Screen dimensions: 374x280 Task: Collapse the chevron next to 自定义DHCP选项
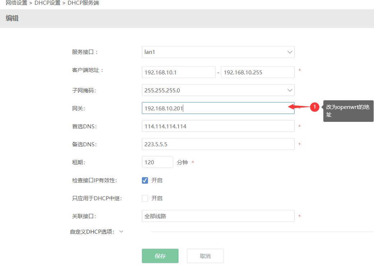(x=121, y=232)
